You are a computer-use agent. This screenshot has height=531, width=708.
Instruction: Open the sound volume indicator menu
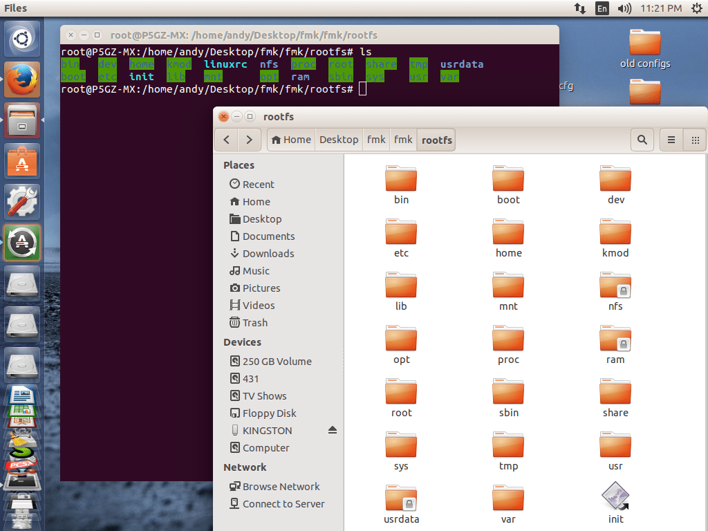[x=624, y=8]
